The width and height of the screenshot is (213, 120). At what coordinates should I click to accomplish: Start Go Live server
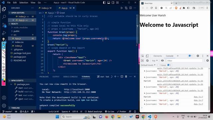click(x=109, y=112)
